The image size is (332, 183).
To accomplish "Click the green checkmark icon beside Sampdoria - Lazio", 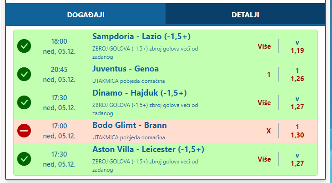I will point(24,46).
